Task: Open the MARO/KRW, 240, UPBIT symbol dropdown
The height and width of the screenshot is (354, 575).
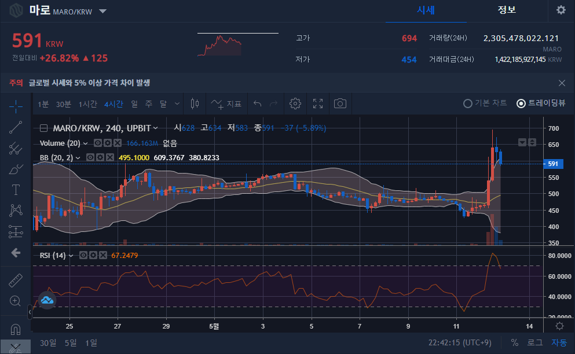Action: tap(105, 128)
